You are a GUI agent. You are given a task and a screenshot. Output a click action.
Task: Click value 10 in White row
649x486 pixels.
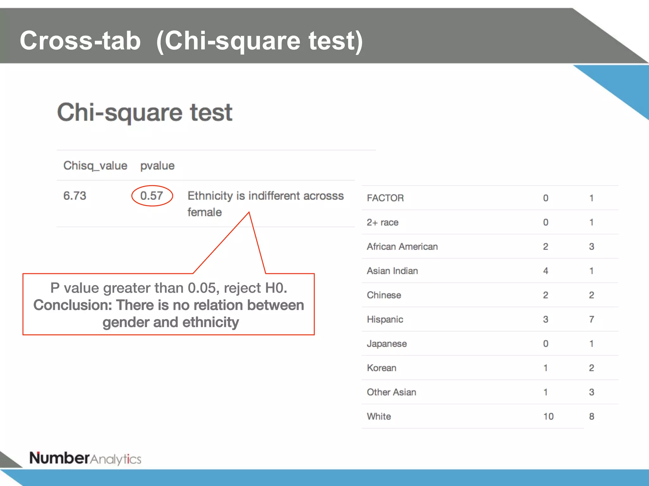(549, 416)
